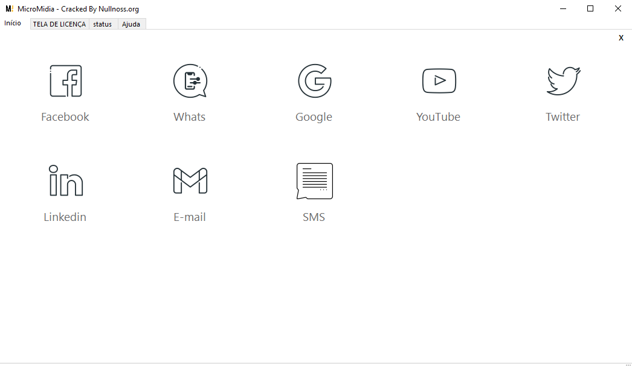Click the Twitter text label
This screenshot has height=367, width=632.
coord(563,117)
